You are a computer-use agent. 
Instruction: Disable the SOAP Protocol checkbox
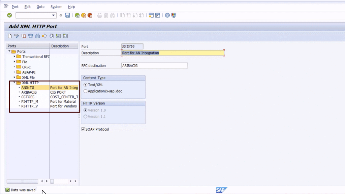83,129
